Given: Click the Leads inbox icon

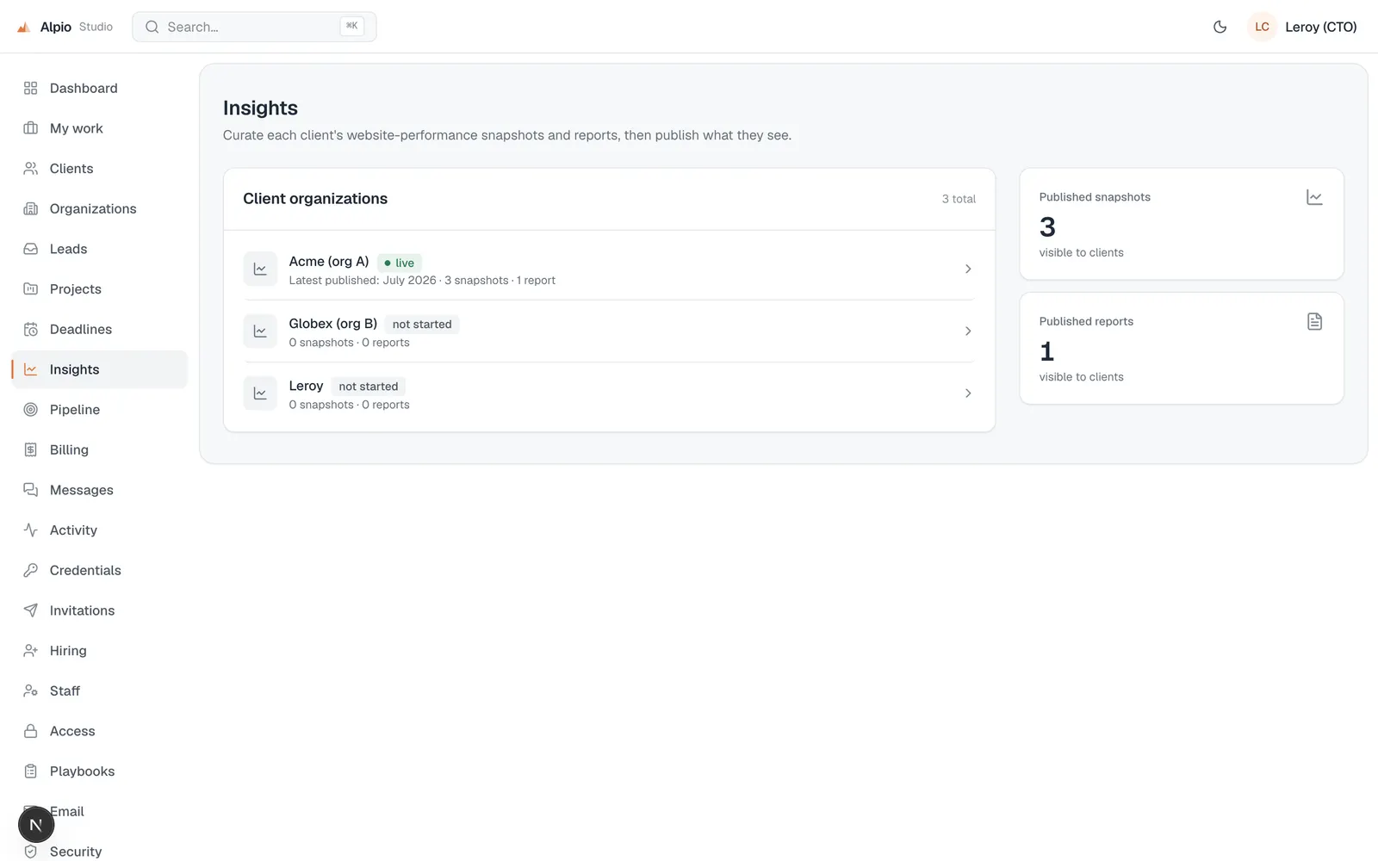Looking at the screenshot, I should 31,249.
